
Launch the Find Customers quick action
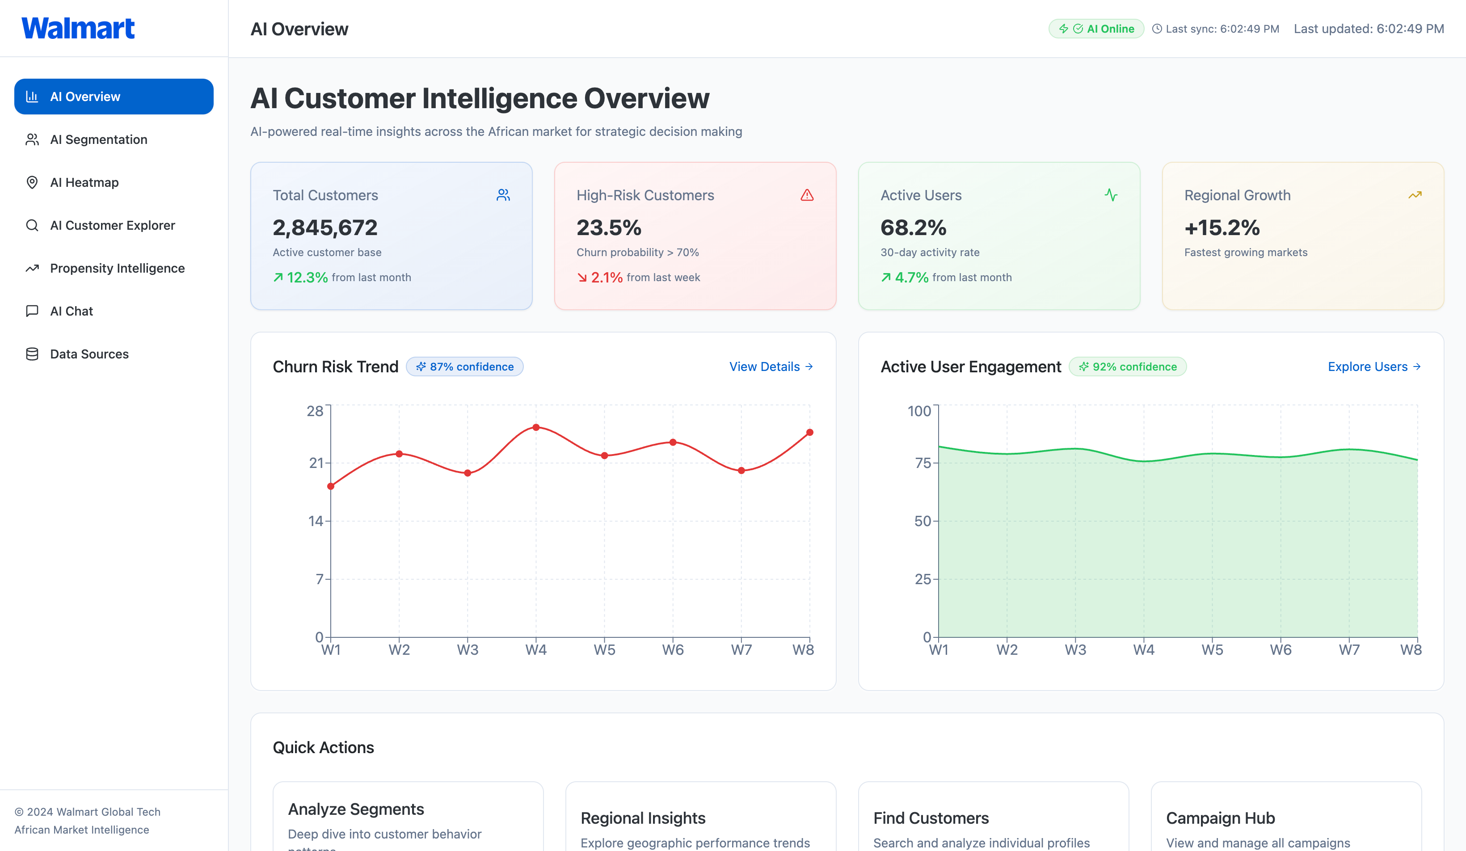[994, 816]
